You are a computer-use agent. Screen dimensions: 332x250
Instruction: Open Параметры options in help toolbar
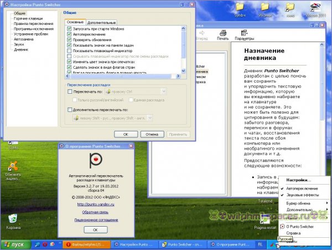tap(245, 35)
